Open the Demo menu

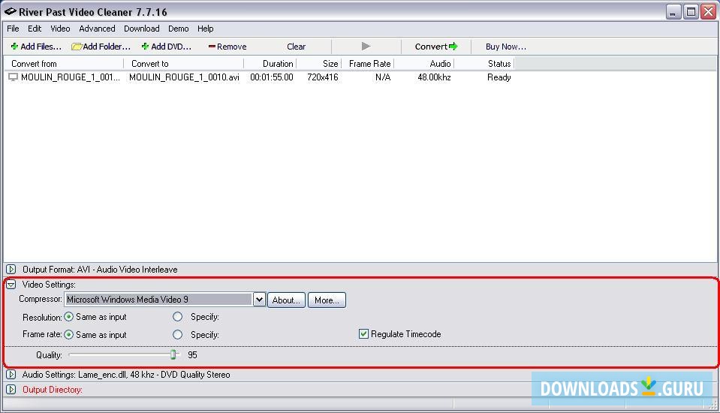coord(178,29)
